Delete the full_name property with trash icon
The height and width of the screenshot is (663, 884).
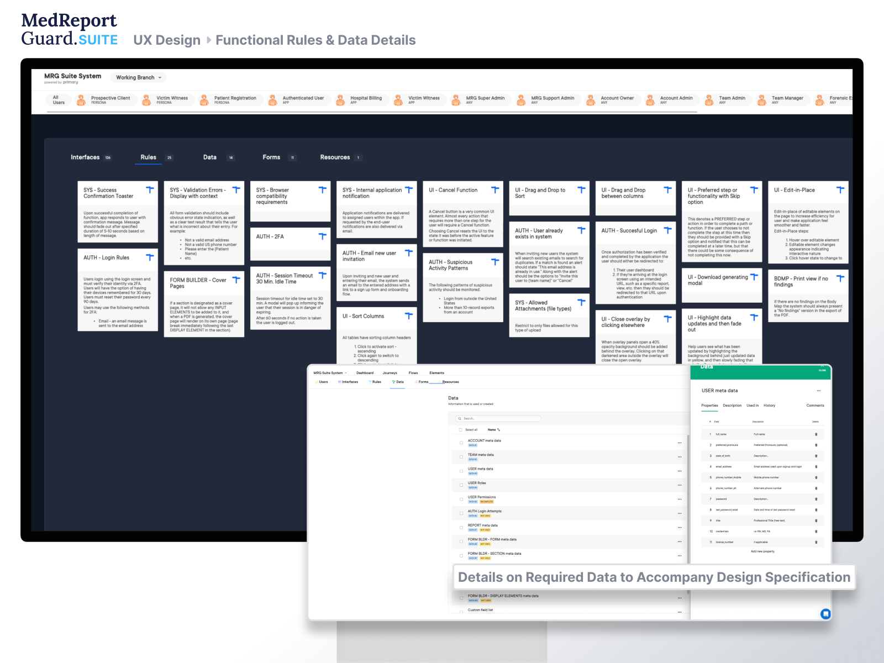click(x=816, y=434)
